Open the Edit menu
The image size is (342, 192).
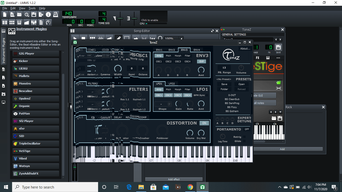[13, 8]
